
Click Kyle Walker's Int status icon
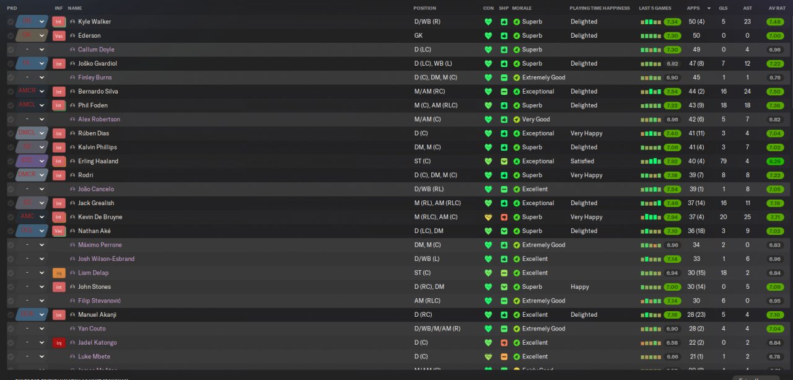click(59, 22)
